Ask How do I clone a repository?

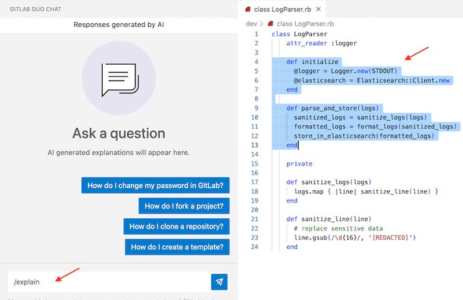[176, 226]
